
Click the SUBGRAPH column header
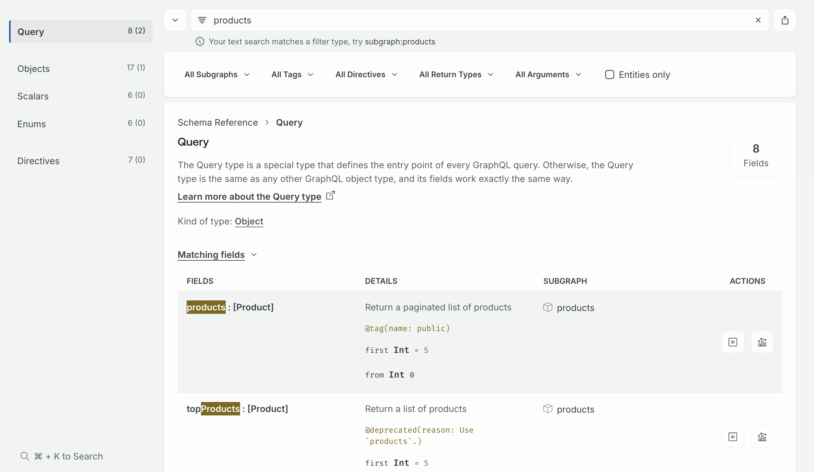coord(565,281)
